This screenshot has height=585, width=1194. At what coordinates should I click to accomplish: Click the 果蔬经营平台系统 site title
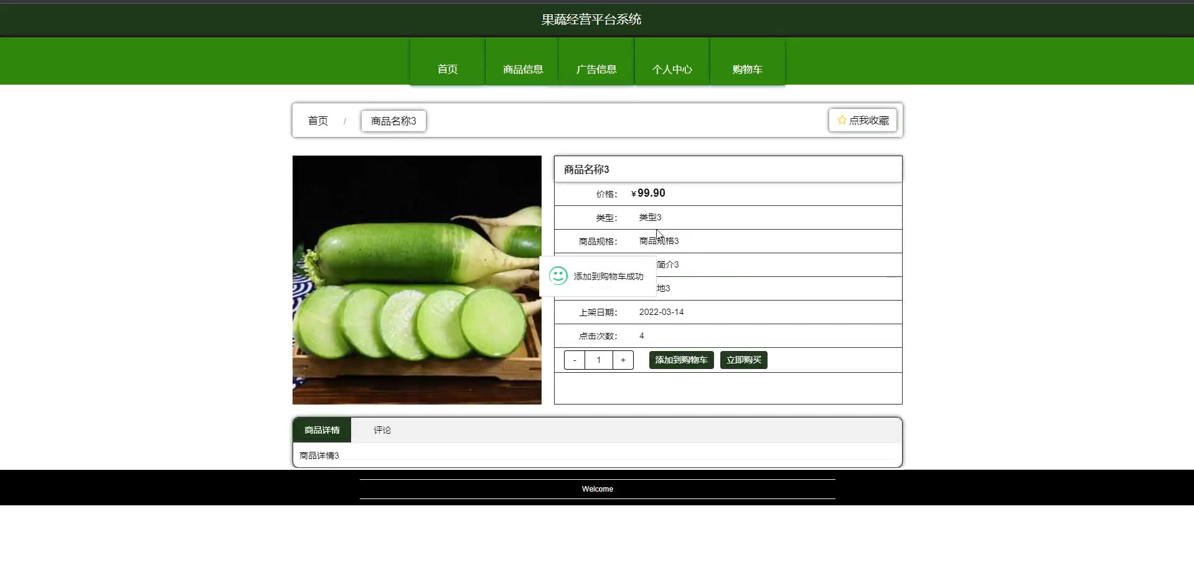coord(591,19)
